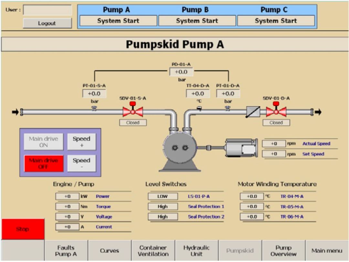349x262 pixels.
Task: Click the User input field
Action: (x=47, y=10)
